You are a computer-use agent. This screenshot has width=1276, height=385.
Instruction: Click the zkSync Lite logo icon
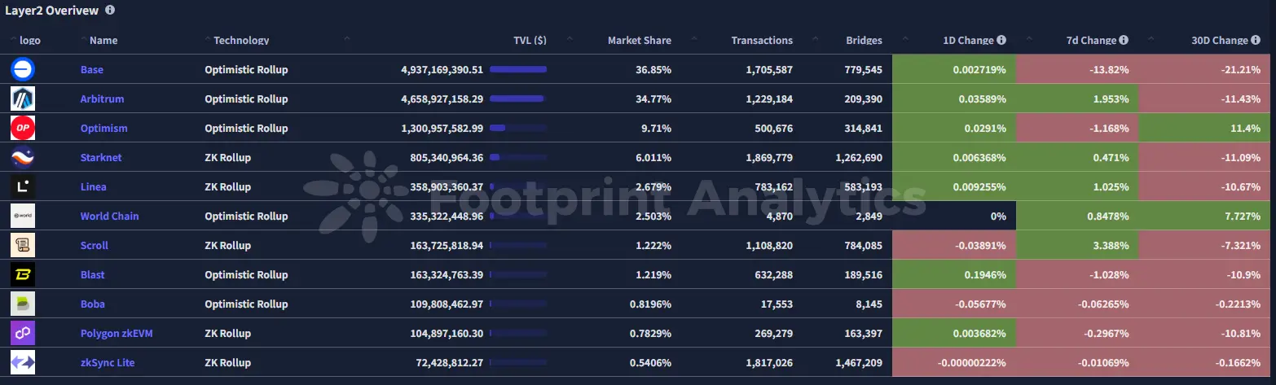[x=23, y=363]
